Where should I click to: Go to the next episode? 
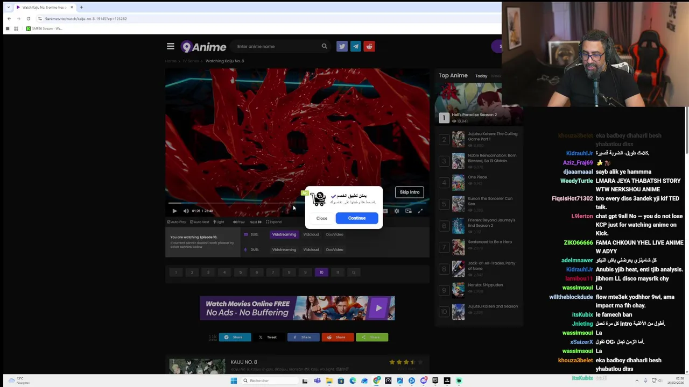255,222
